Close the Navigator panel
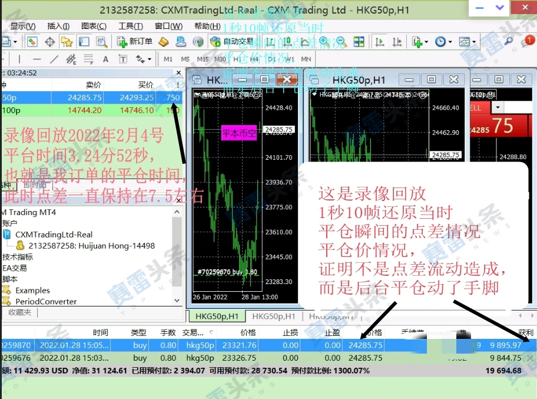 (x=178, y=200)
